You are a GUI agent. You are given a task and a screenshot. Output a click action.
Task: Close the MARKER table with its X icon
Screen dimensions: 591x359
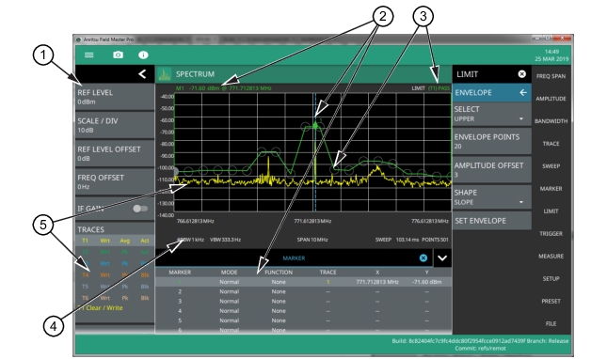[x=423, y=258]
